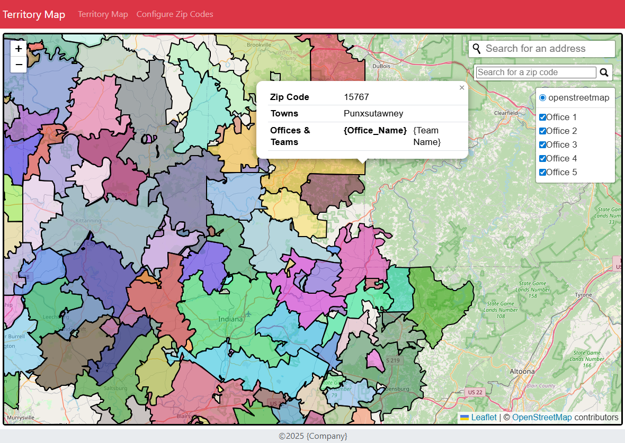Screen dimensions: 625x443
Task: Click the zip code search button
Action: (x=604, y=73)
